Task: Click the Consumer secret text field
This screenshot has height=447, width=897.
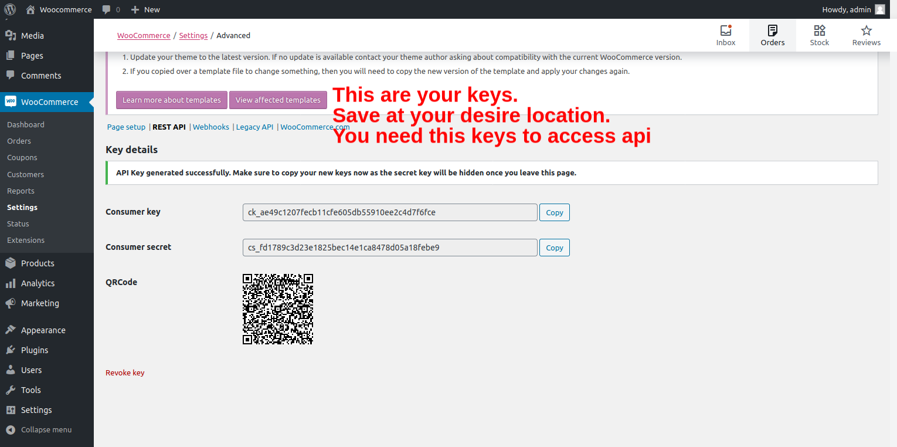Action: [x=390, y=248]
